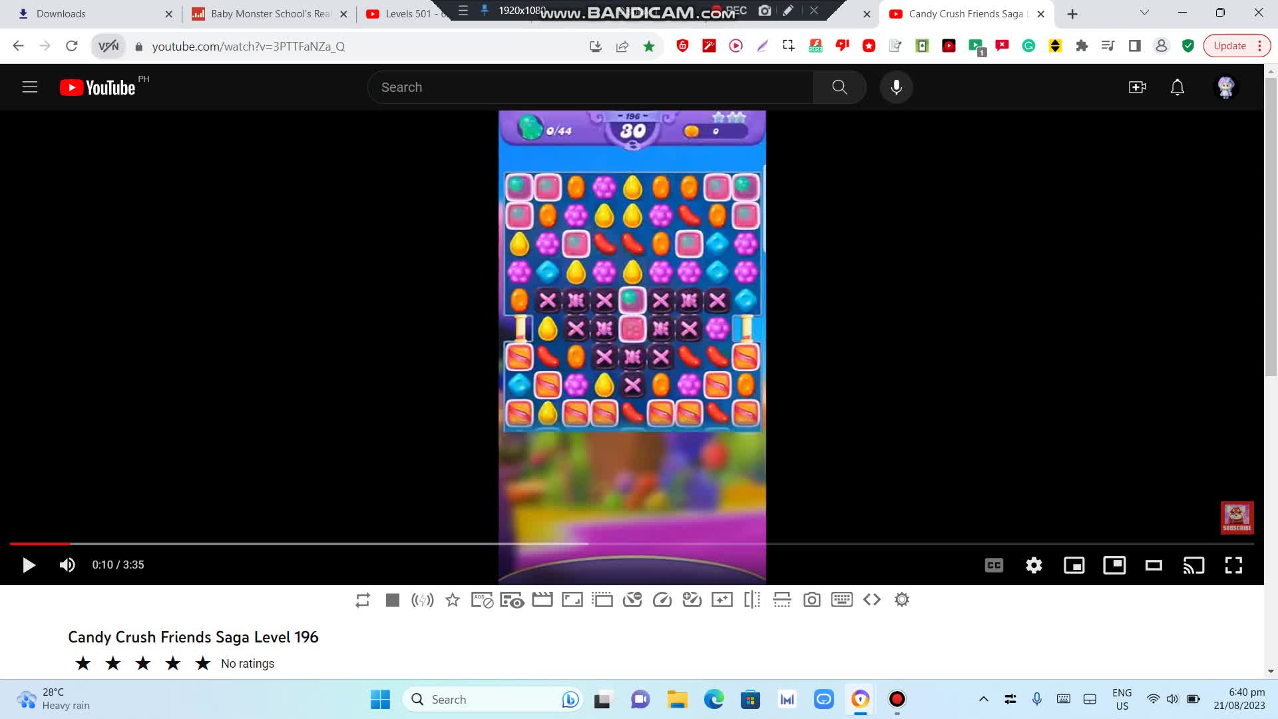Click the star bookmark icon below player
The width and height of the screenshot is (1278, 719).
pyautogui.click(x=453, y=600)
